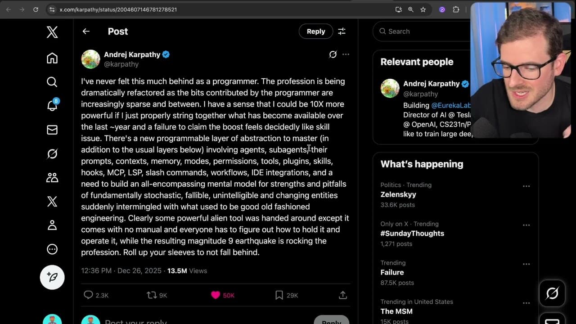Open Messages envelope icon in sidebar

(52, 130)
